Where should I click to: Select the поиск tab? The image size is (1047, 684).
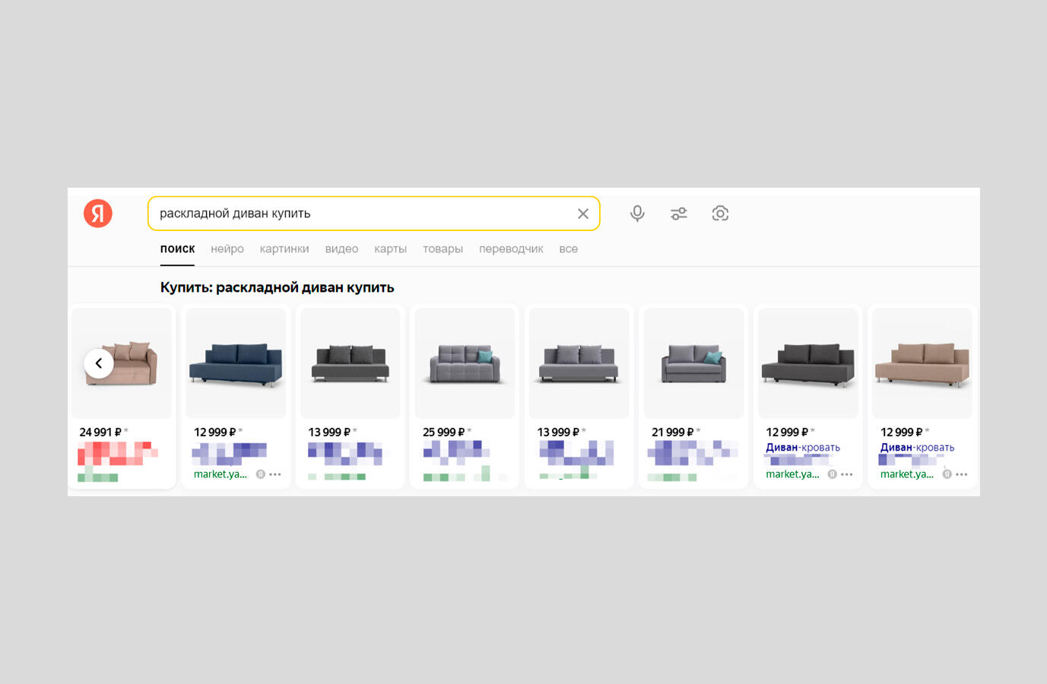[x=177, y=249]
